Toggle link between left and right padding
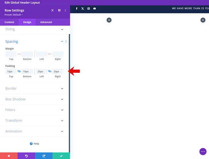This screenshot has width=209, height=159. (49, 71)
